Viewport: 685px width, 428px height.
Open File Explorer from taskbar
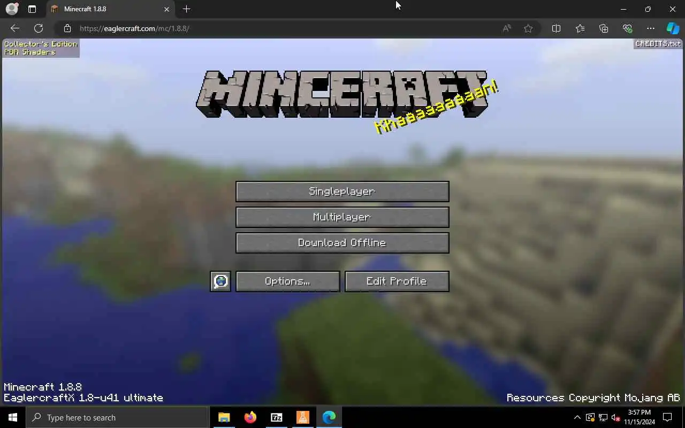224,417
